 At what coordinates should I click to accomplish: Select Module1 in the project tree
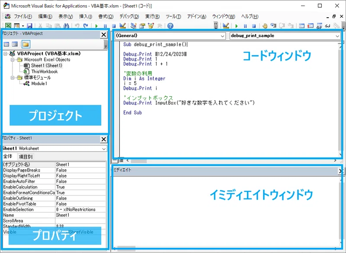(39, 83)
